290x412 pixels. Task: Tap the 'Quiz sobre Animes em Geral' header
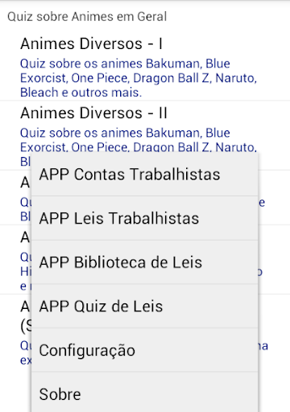pos(87,17)
